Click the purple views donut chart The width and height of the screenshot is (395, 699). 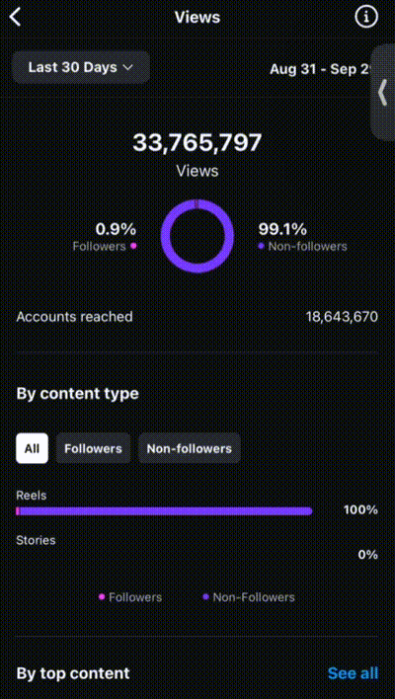(197, 236)
